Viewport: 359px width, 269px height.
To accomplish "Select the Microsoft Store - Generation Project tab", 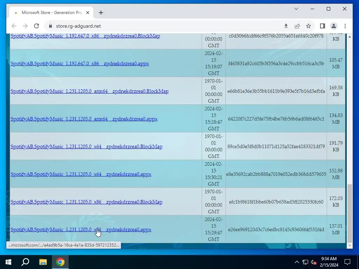I will point(51,13).
